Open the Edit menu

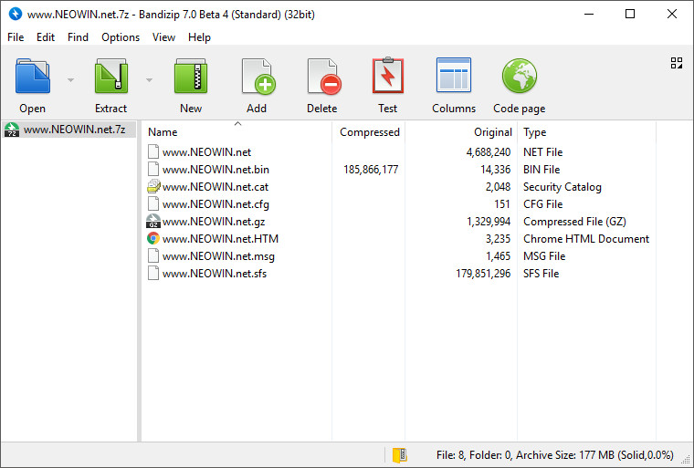point(46,37)
